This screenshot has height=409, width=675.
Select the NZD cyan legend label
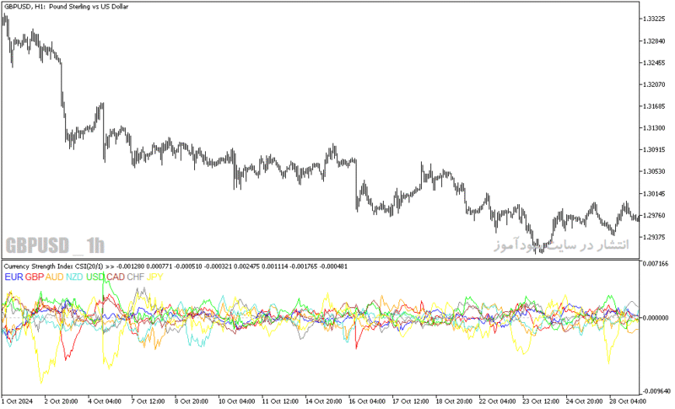point(74,277)
